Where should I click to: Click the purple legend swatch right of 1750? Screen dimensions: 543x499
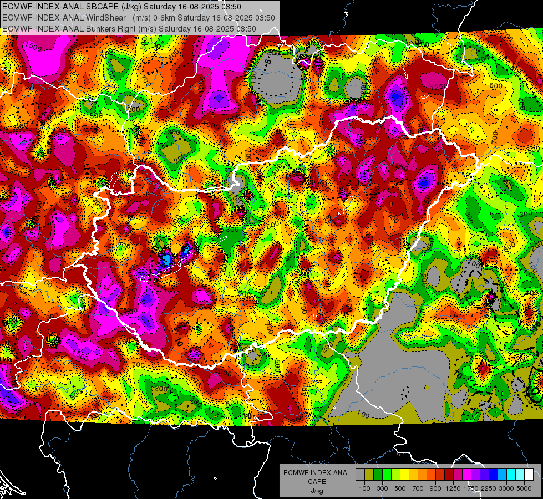(x=476, y=475)
